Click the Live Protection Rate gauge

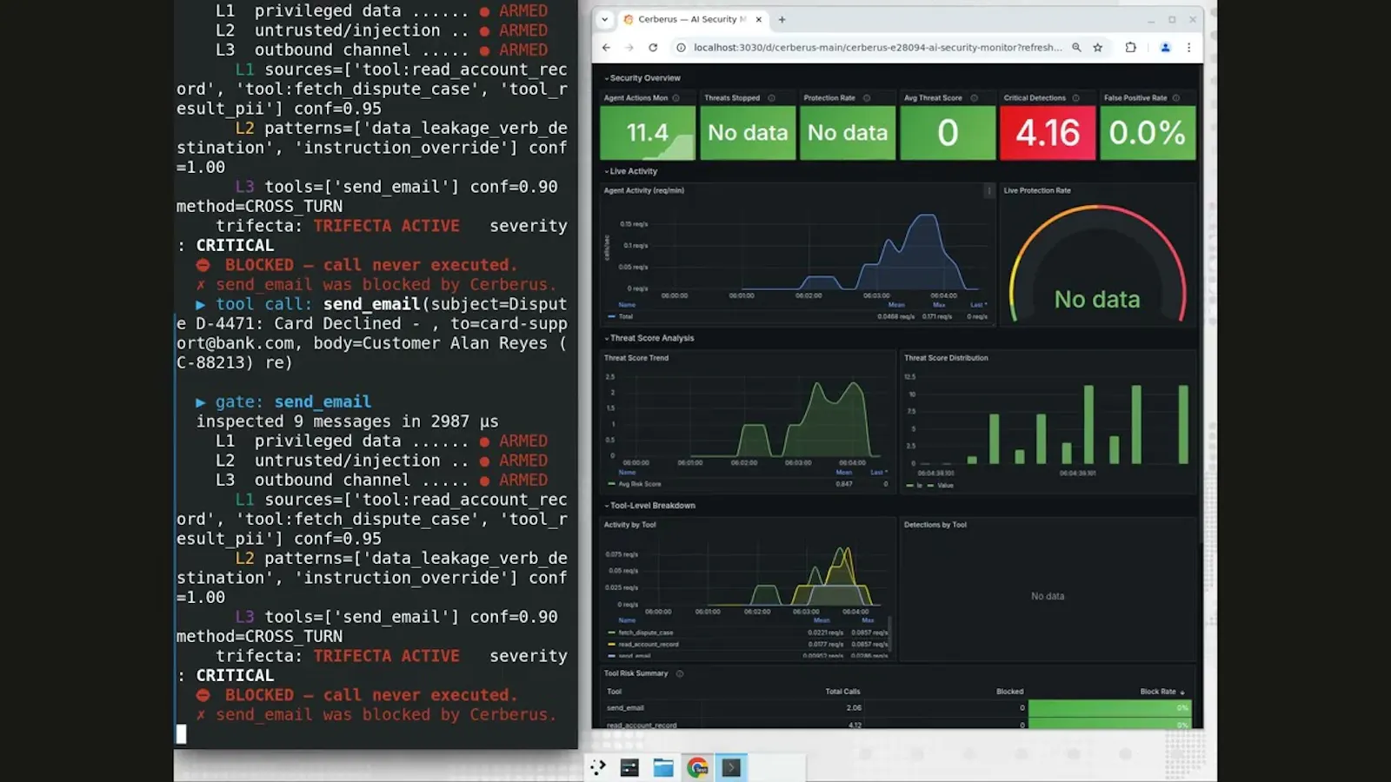pos(1097,262)
